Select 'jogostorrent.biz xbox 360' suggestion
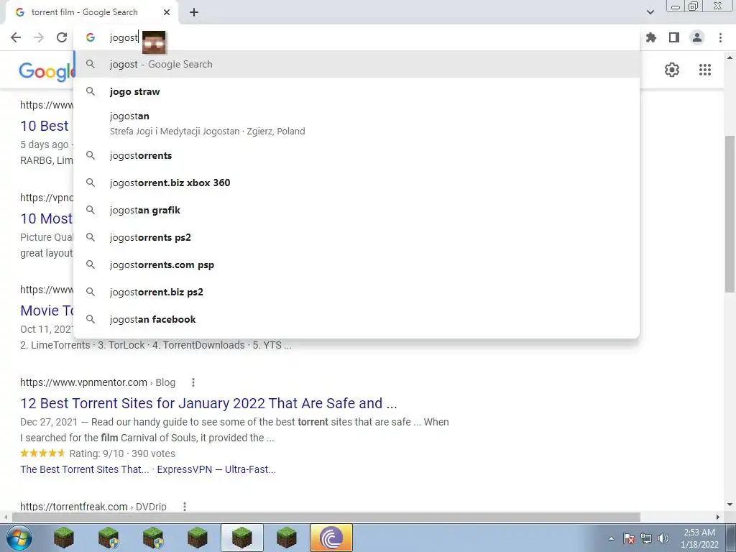 click(x=356, y=183)
